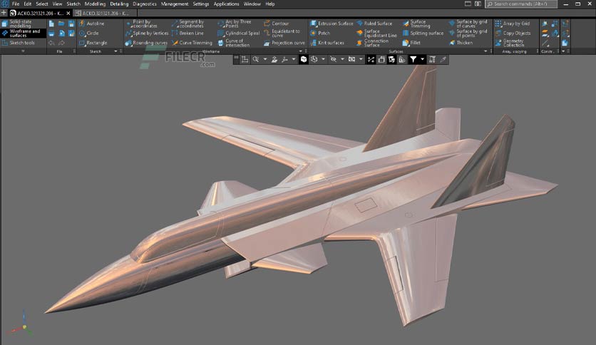This screenshot has height=345, width=596.
Task: Choose Point by coordinates tool
Action: pos(141,24)
